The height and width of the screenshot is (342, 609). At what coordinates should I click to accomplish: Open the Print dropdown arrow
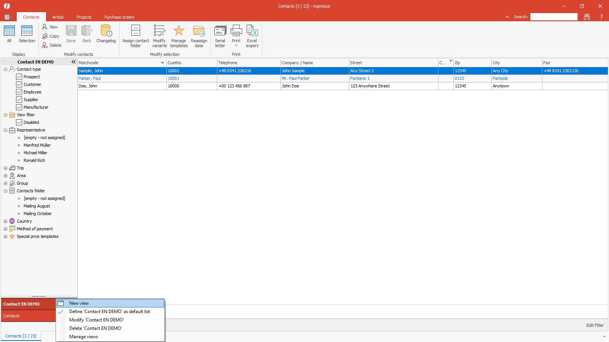(x=236, y=46)
